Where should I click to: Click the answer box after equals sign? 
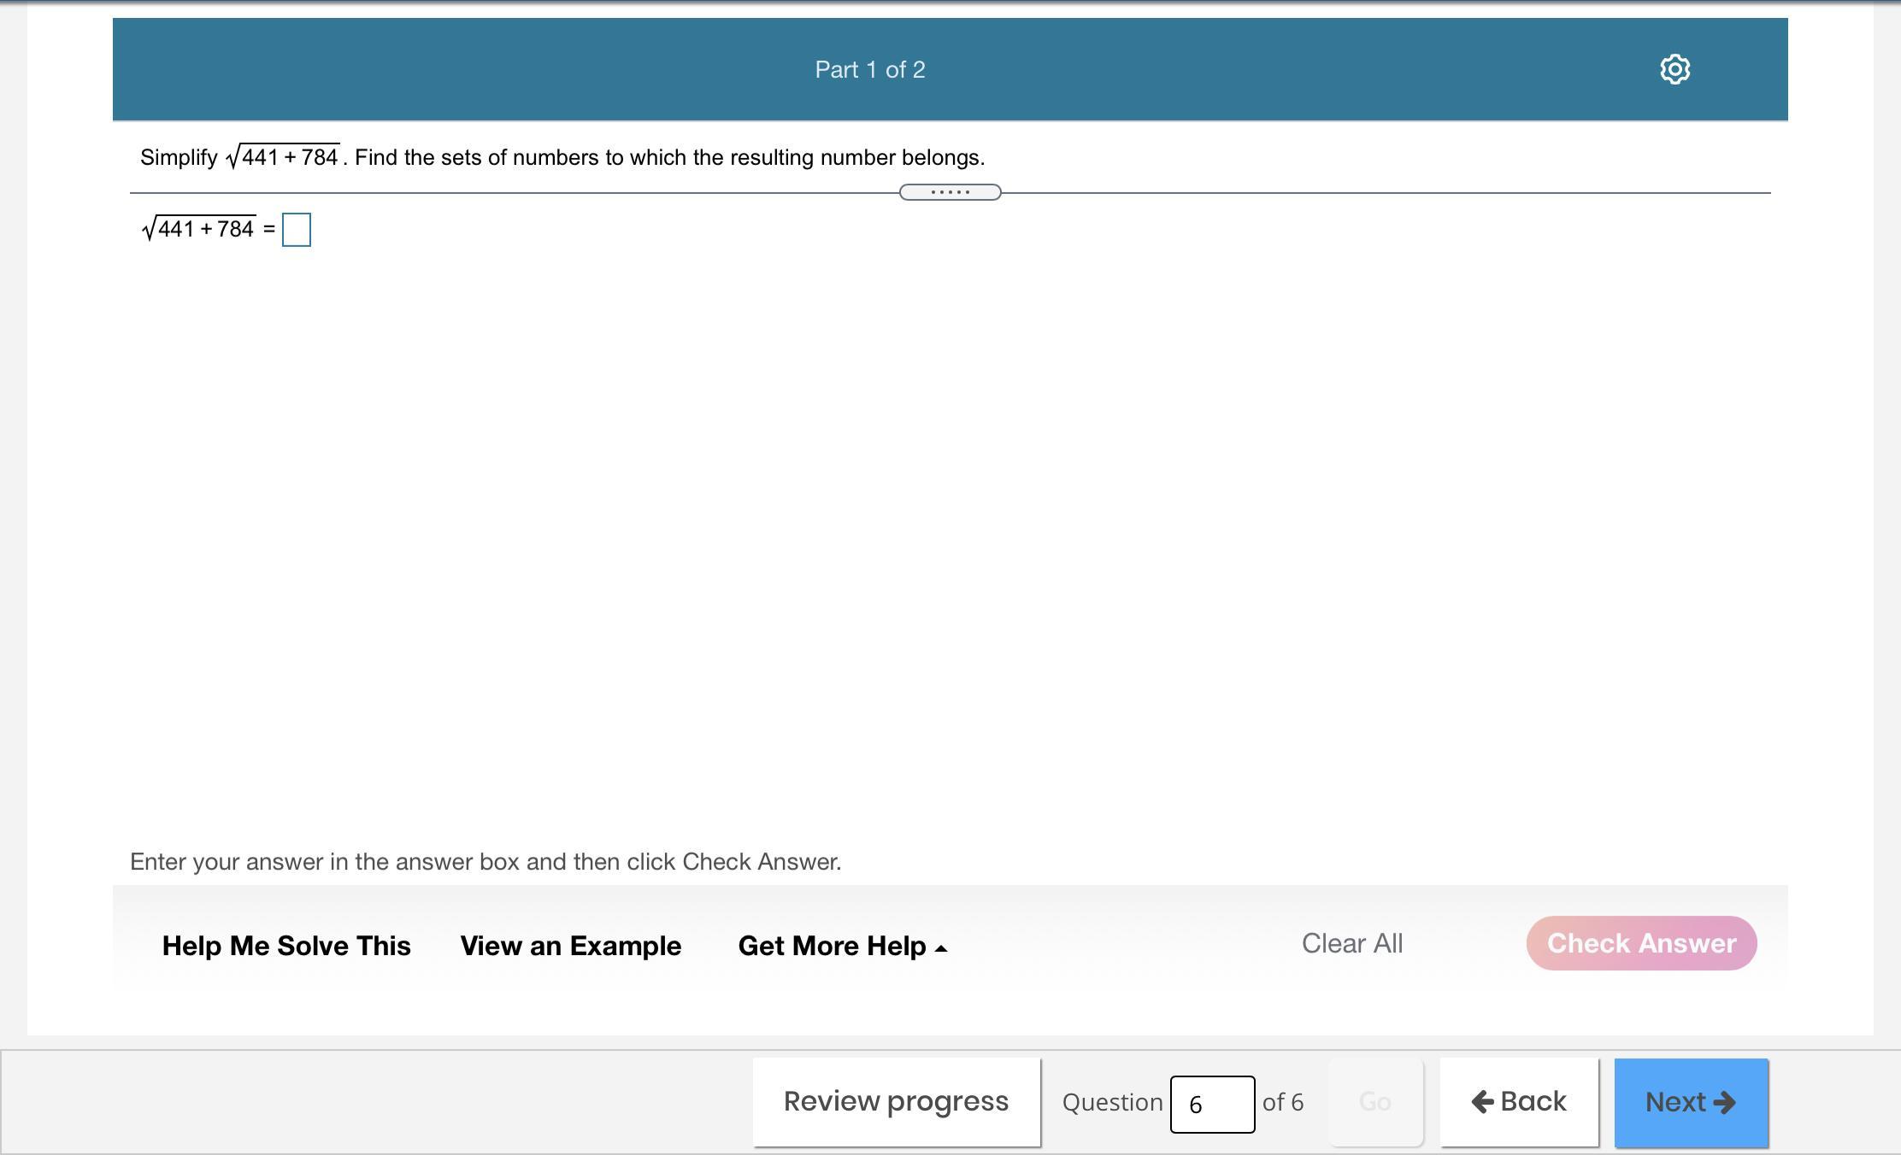click(x=297, y=230)
